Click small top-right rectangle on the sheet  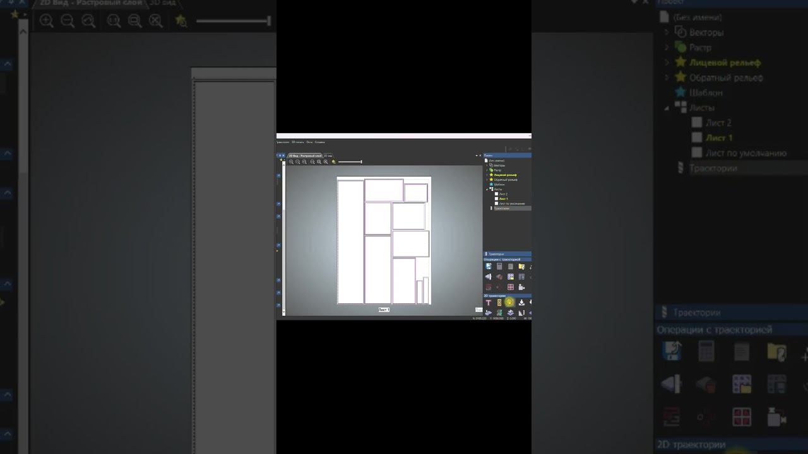click(416, 193)
